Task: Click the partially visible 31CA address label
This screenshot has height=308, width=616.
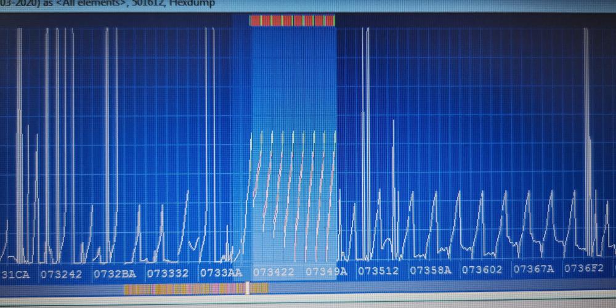Action: coord(15,274)
